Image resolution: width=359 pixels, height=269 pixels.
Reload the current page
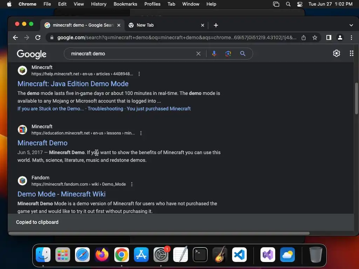[38, 37]
